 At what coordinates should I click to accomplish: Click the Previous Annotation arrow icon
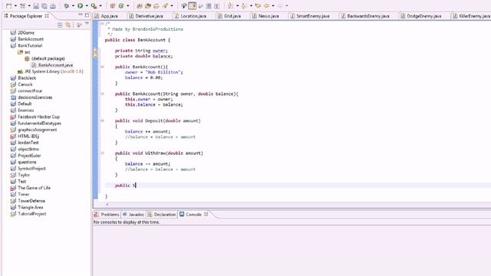point(244,5)
